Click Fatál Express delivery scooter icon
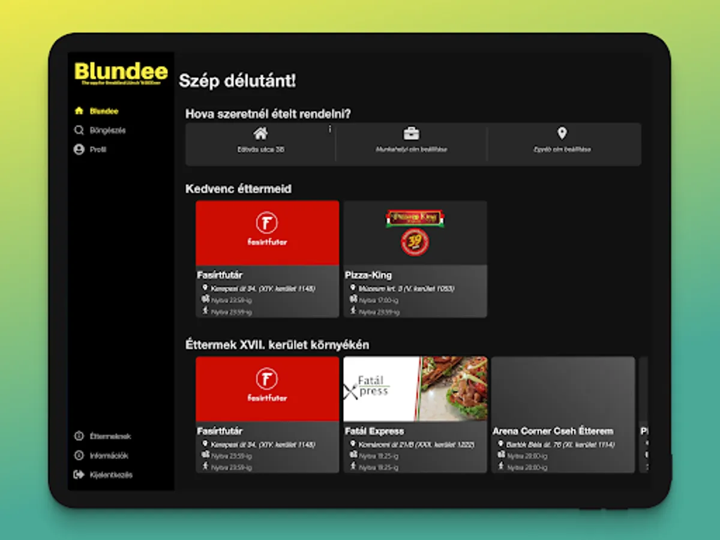The image size is (720, 540). pos(353,455)
